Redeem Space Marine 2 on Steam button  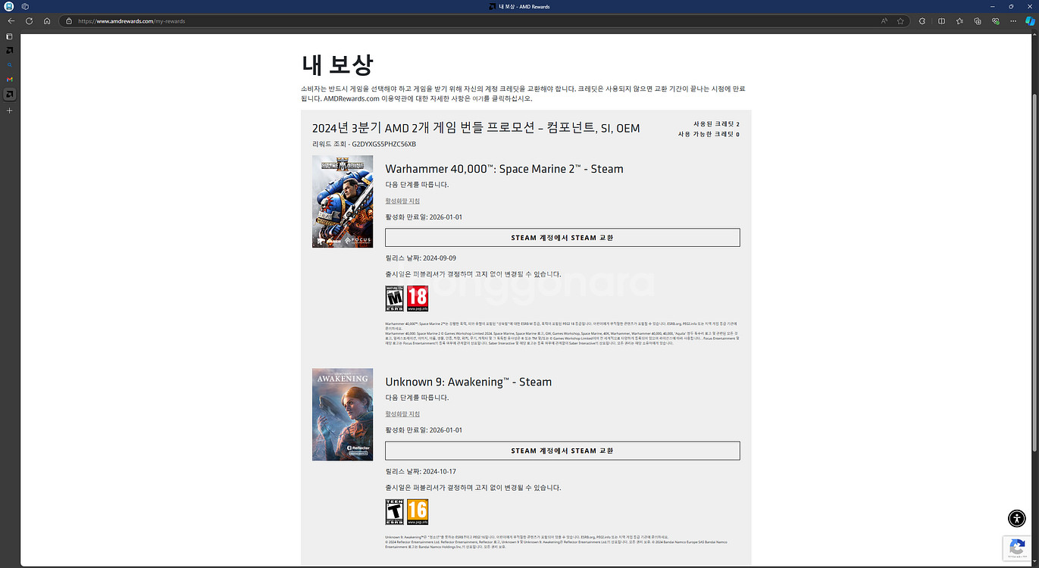tap(562, 238)
